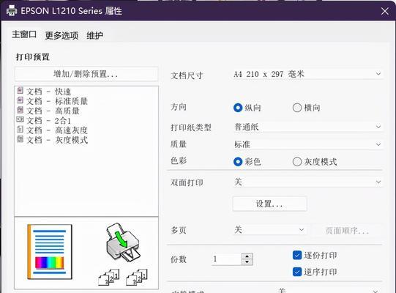Click the 份数 copies input field

tap(226, 259)
